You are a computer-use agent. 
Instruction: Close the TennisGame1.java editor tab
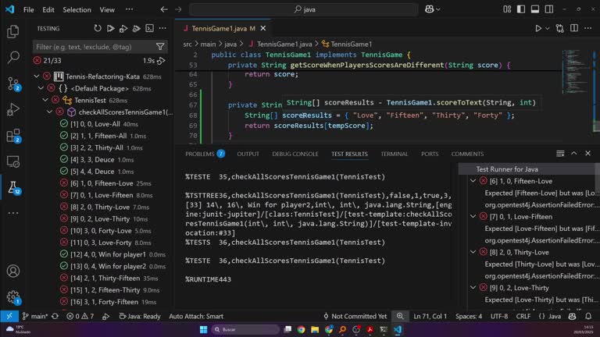coord(262,28)
